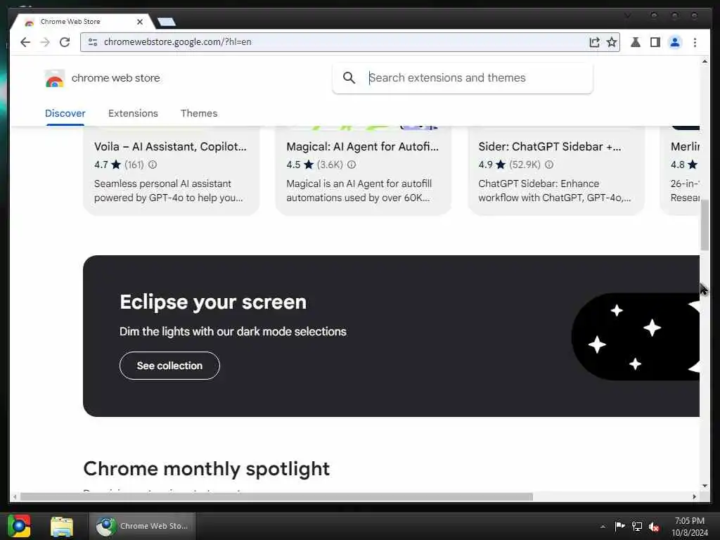Bookmark this page with the star

pyautogui.click(x=611, y=42)
